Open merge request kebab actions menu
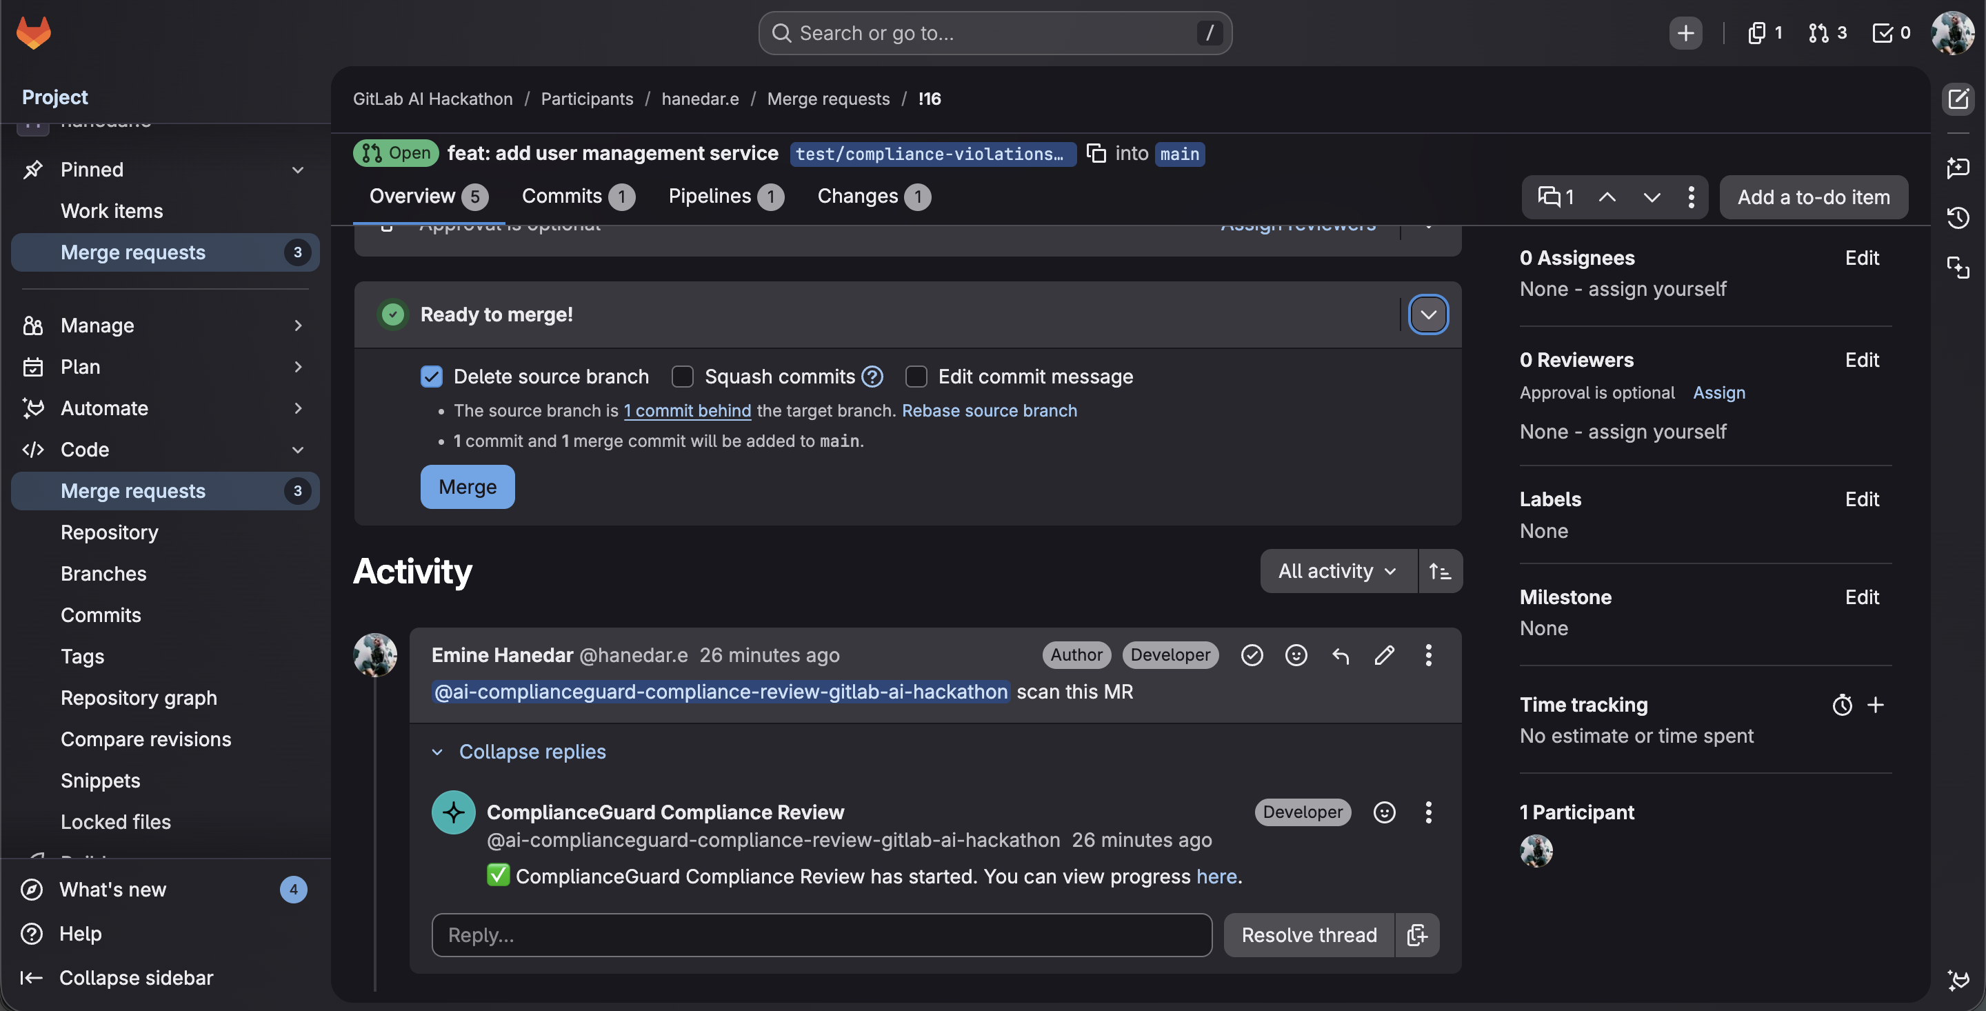The height and width of the screenshot is (1011, 1986). tap(1691, 197)
